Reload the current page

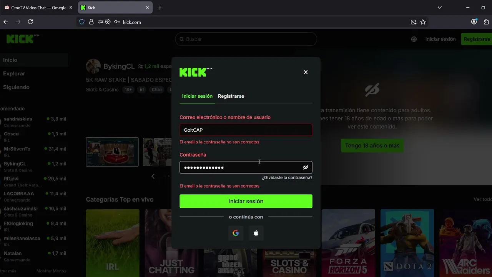coord(30,22)
